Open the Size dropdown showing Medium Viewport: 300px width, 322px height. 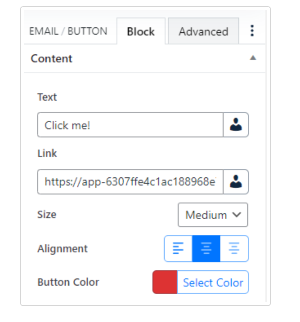213,215
